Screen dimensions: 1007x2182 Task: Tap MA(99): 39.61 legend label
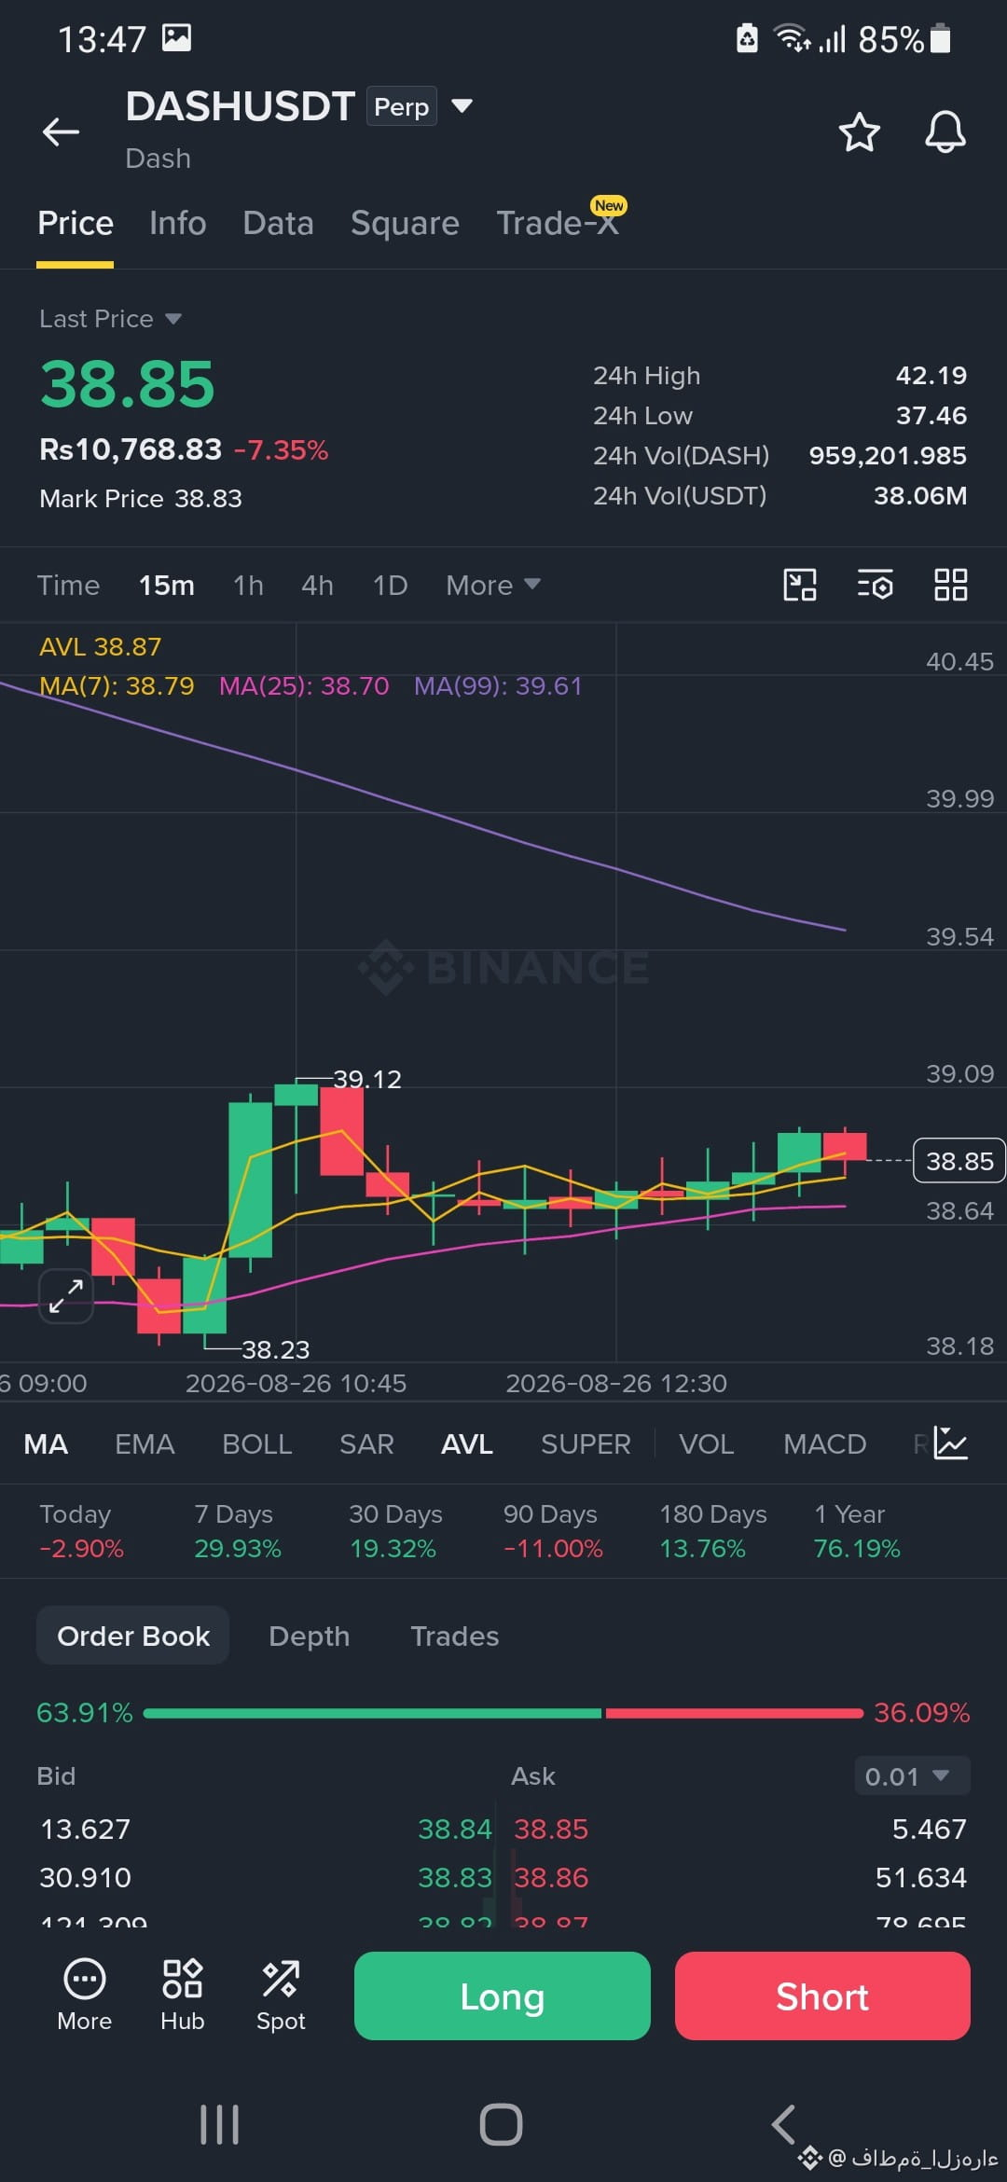tap(498, 686)
